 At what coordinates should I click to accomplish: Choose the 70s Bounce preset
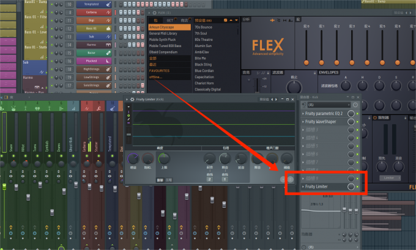tap(203, 27)
